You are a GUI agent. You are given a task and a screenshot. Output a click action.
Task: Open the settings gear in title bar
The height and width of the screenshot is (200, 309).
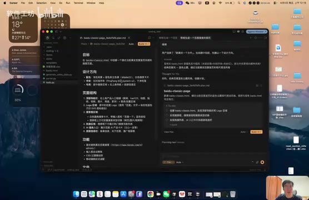[243, 32]
